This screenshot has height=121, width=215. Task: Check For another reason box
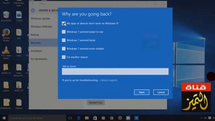click(63, 57)
